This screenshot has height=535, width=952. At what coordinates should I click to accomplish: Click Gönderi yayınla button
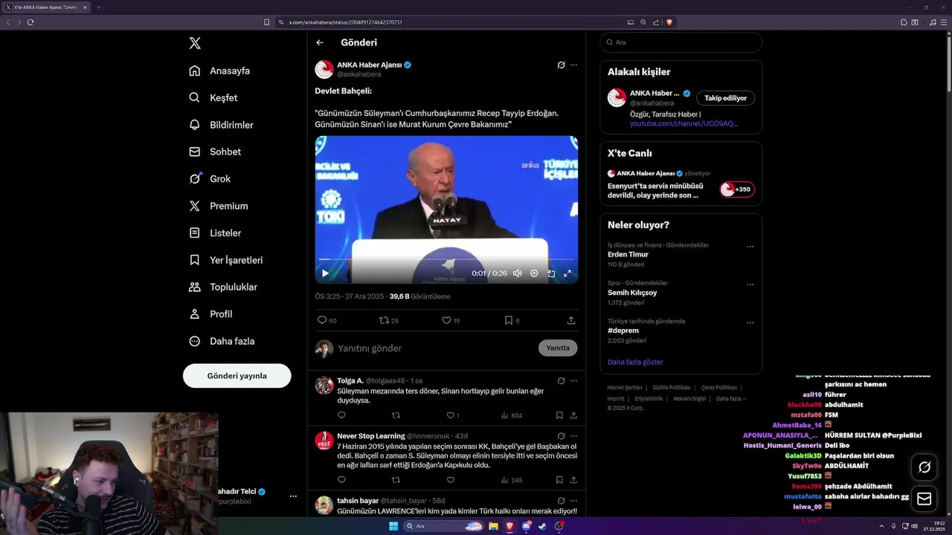[237, 375]
